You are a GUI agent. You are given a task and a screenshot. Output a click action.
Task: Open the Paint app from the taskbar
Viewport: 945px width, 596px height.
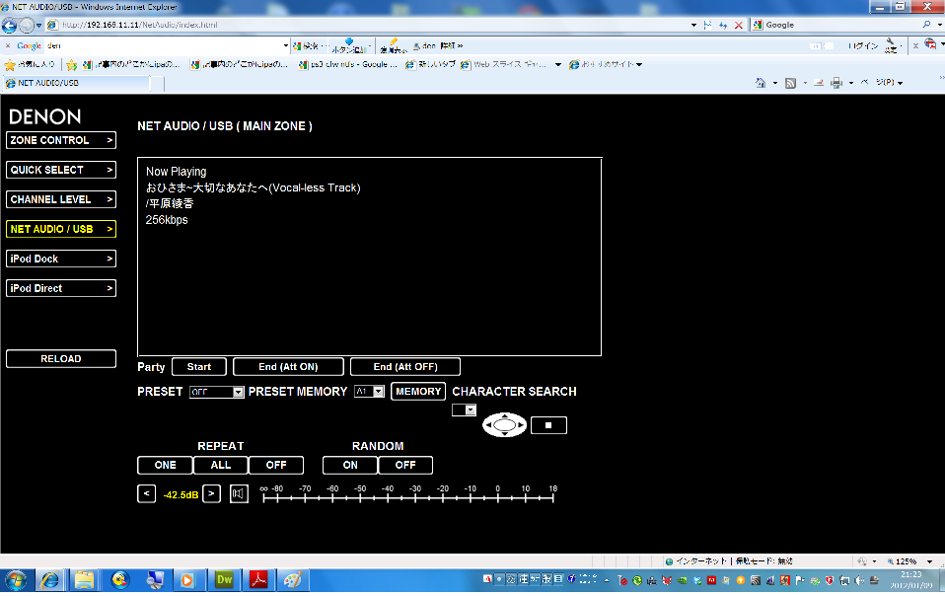coord(293,580)
